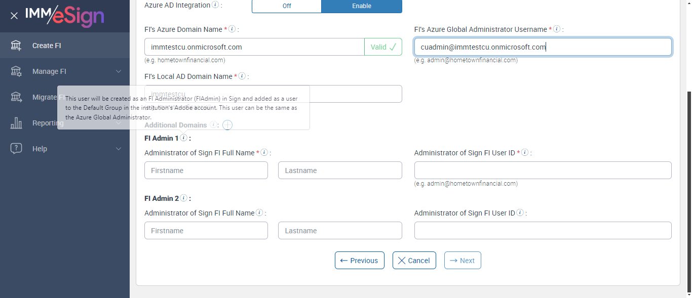Open the Reporting menu item

[48, 123]
